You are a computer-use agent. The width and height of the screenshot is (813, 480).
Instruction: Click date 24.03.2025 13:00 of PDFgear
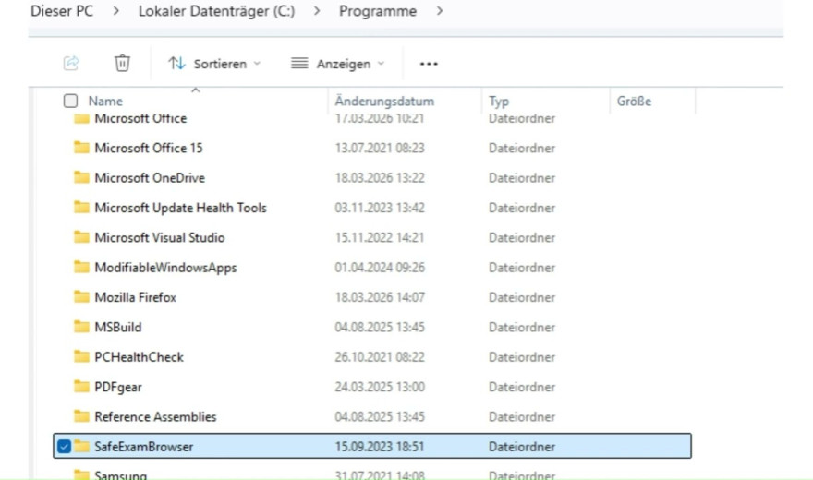(380, 388)
